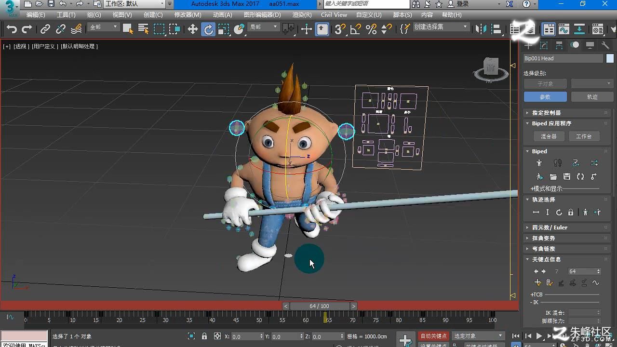The height and width of the screenshot is (347, 617).
Task: Click the Body Vertical track selection icon
Action: [x=548, y=213]
